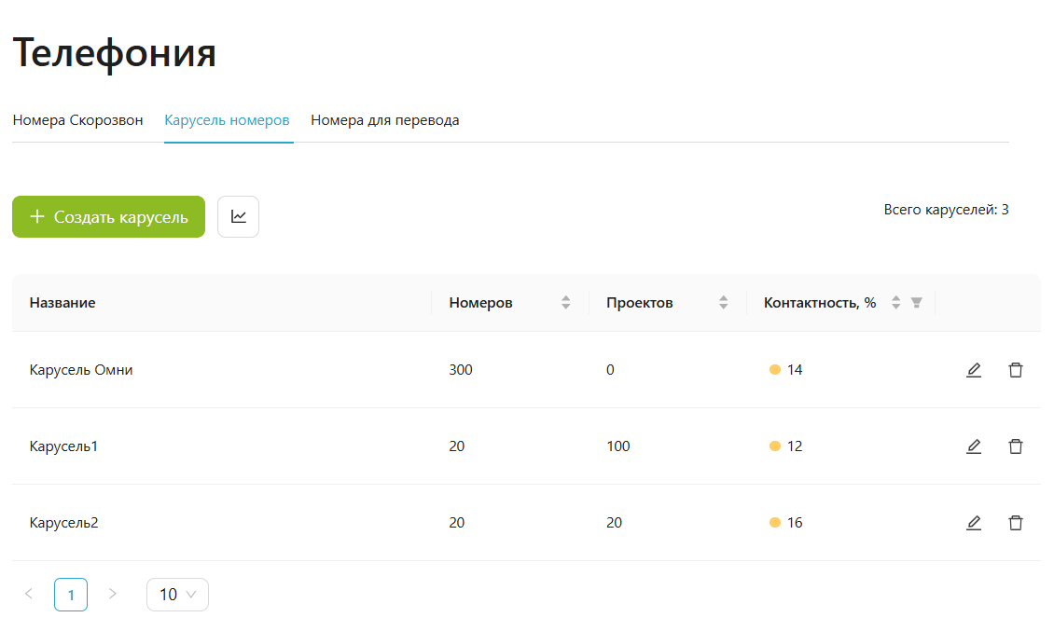Click the previous page left chevron
The height and width of the screenshot is (631, 1054).
click(28, 594)
